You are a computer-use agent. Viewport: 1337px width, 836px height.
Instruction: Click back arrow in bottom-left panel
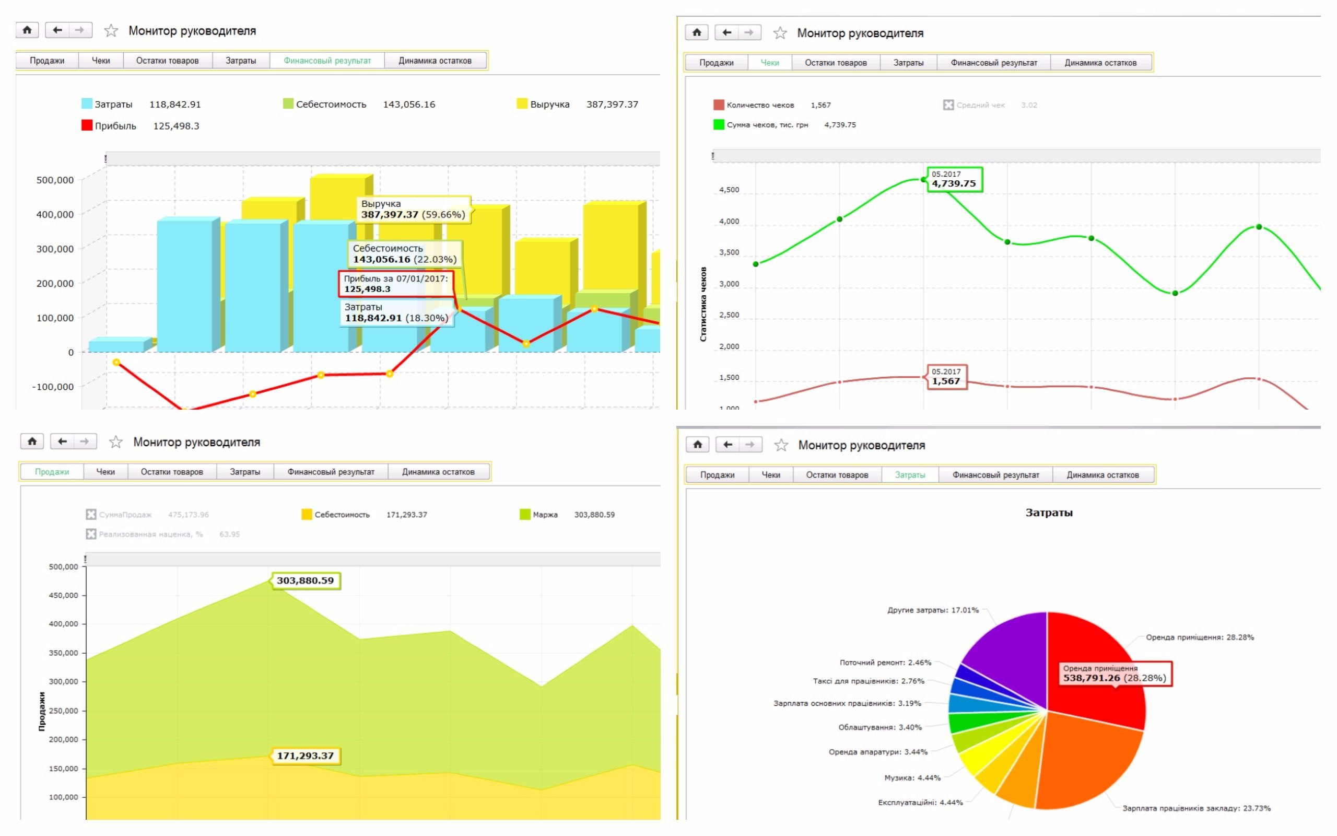pyautogui.click(x=62, y=441)
